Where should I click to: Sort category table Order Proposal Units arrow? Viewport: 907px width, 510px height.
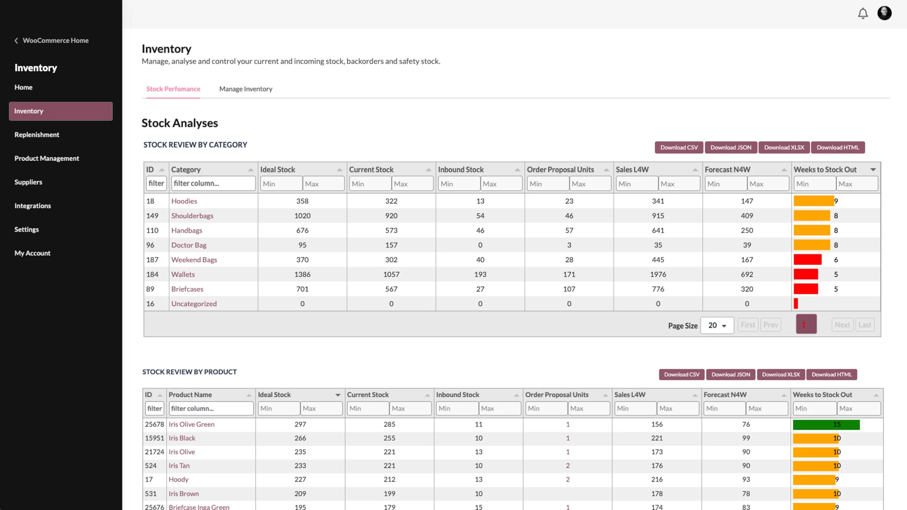[607, 170]
